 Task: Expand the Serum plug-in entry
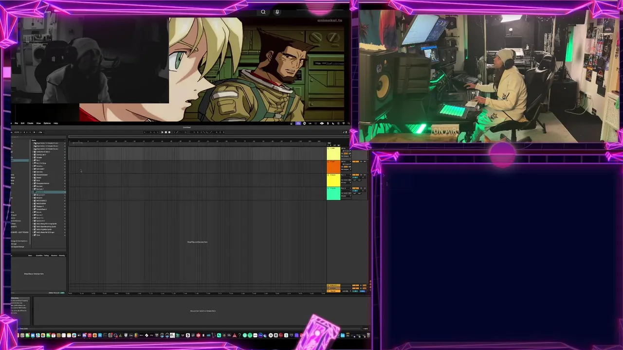coord(32,212)
